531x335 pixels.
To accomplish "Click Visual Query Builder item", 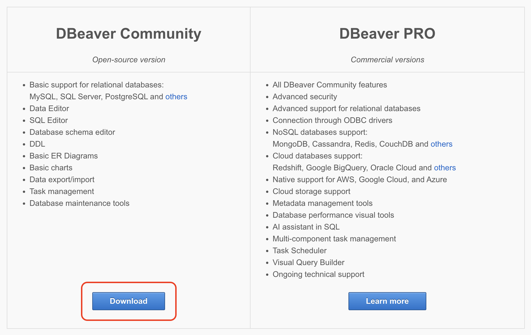I will [308, 263].
